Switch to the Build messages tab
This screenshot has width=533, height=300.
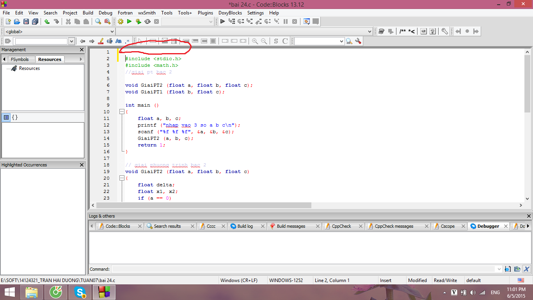291,226
